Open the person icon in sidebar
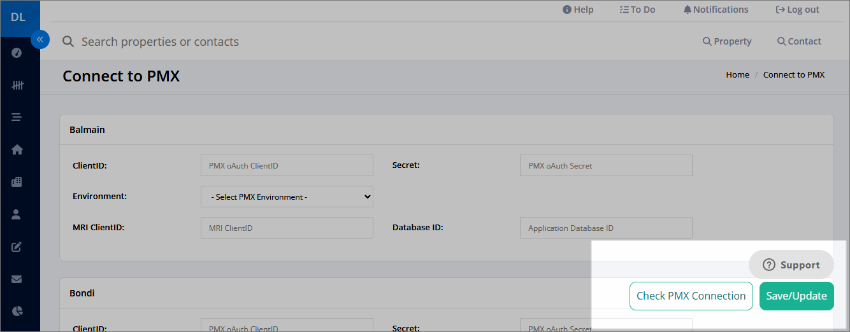This screenshot has width=850, height=332. tap(17, 214)
